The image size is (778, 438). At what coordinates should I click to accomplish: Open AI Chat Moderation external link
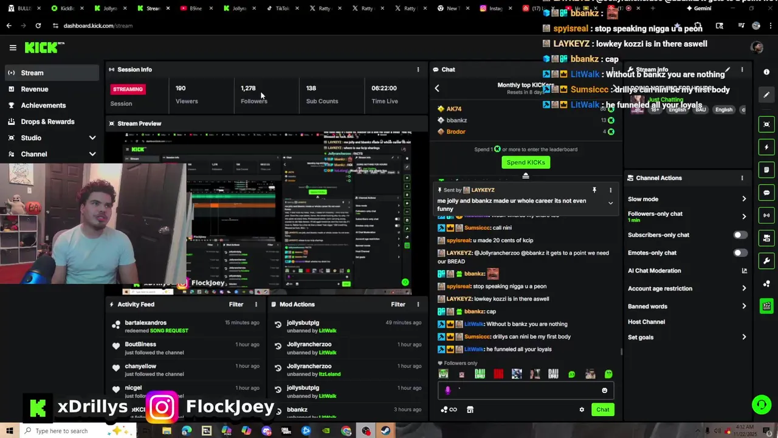pyautogui.click(x=744, y=271)
